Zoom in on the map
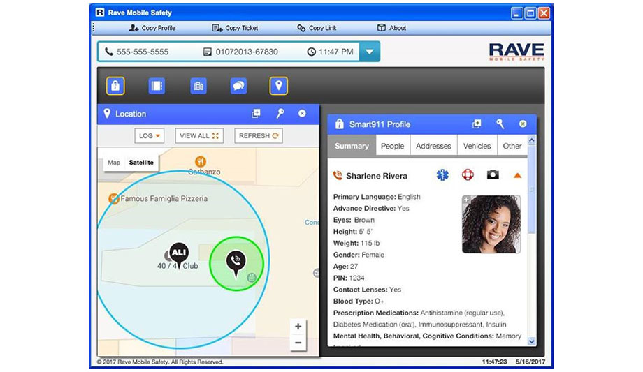This screenshot has width=643, height=372. pyautogui.click(x=298, y=327)
